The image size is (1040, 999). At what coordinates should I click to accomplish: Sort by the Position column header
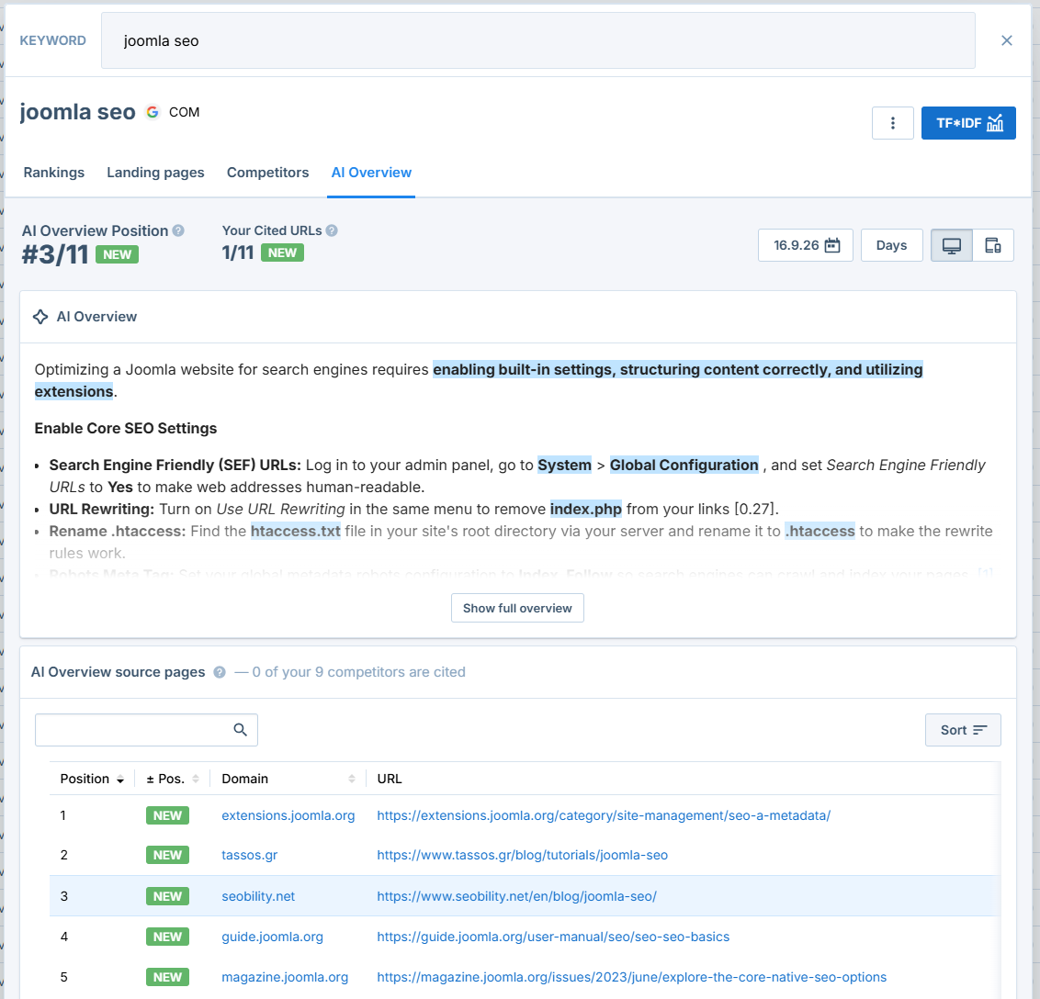click(92, 779)
